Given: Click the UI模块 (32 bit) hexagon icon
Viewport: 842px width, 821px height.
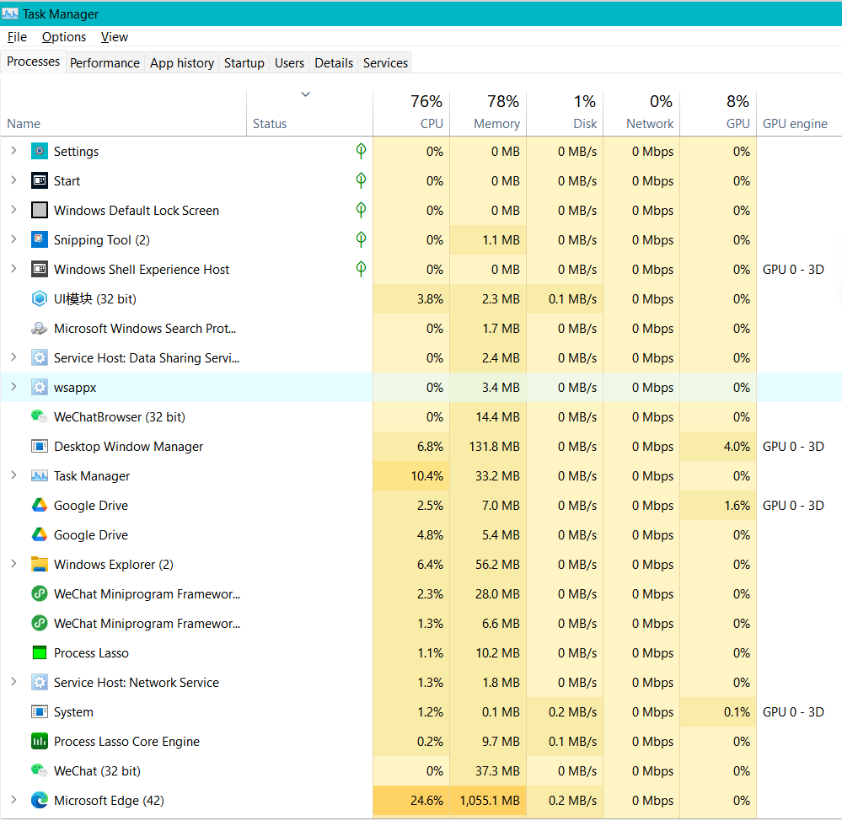Looking at the screenshot, I should [x=40, y=299].
